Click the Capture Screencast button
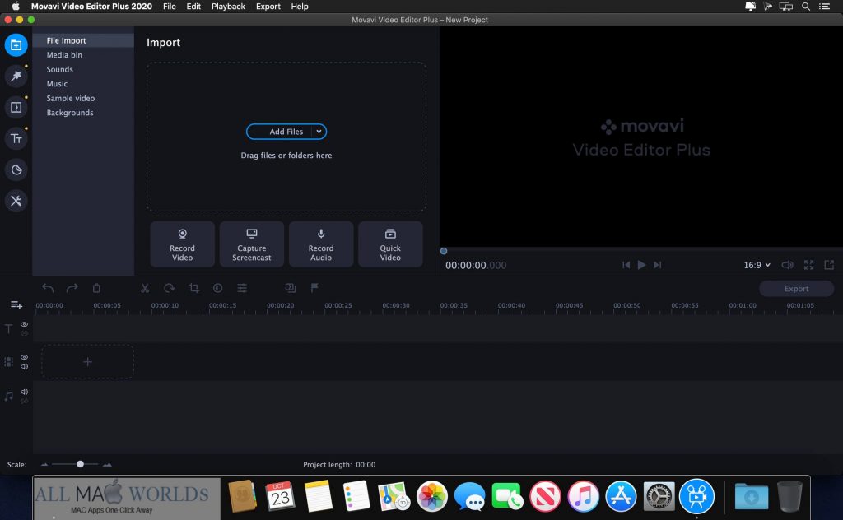843x520 pixels. [x=252, y=244]
